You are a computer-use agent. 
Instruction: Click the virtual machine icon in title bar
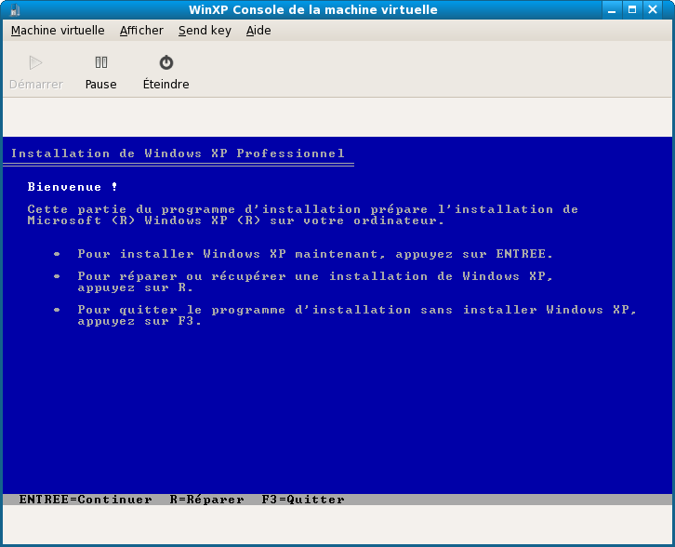15,9
